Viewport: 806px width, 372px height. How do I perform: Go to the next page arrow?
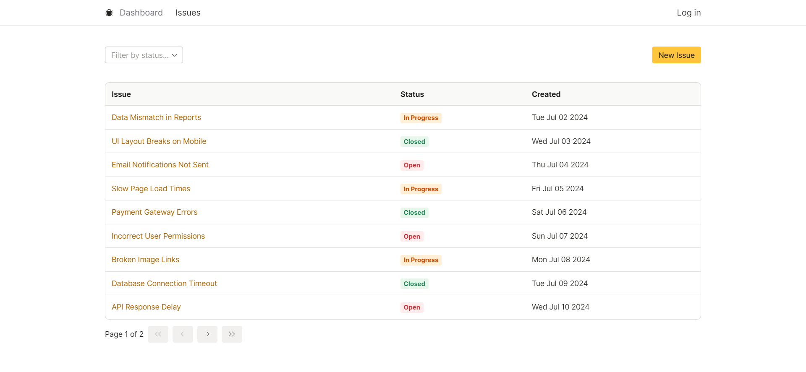pos(207,334)
